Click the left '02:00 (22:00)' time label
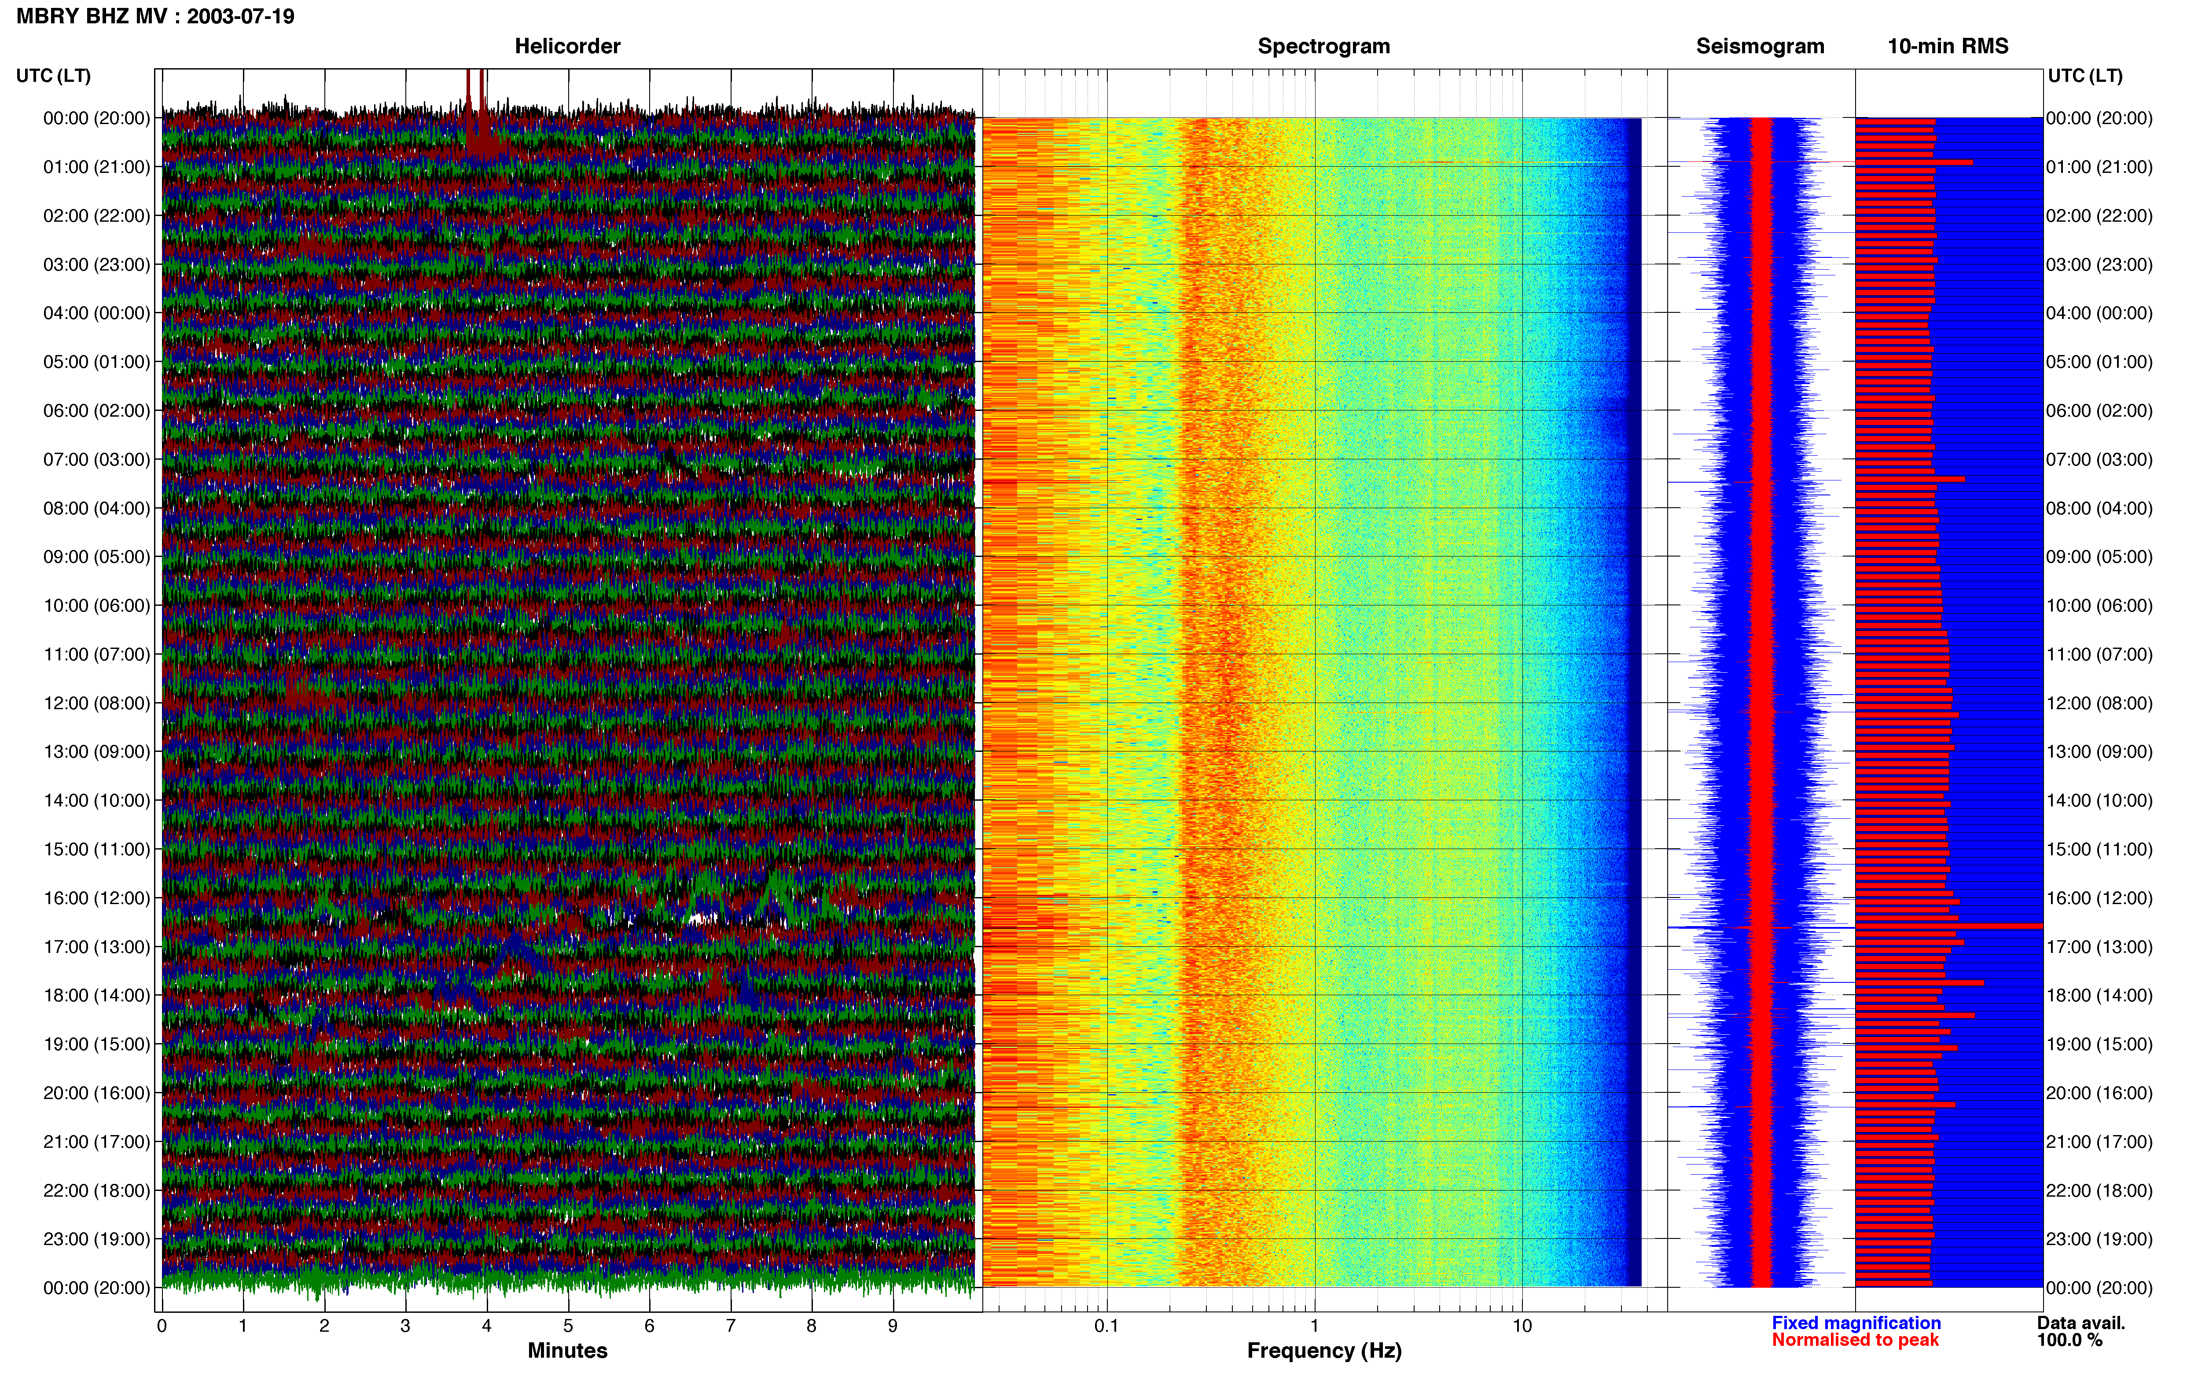This screenshot has height=1381, width=2209. (97, 216)
